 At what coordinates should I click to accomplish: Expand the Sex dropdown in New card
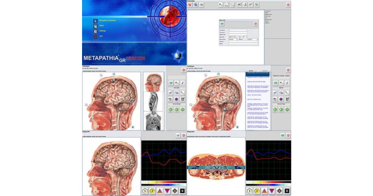245,37
